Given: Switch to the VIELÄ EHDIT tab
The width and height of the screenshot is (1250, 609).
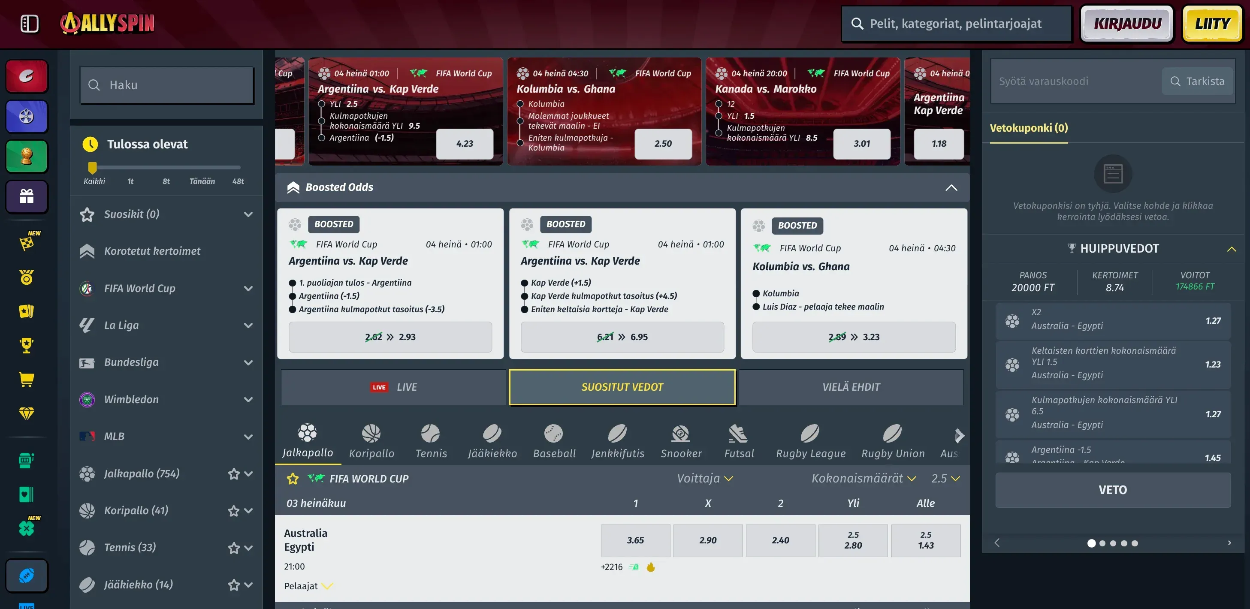Looking at the screenshot, I should point(851,387).
